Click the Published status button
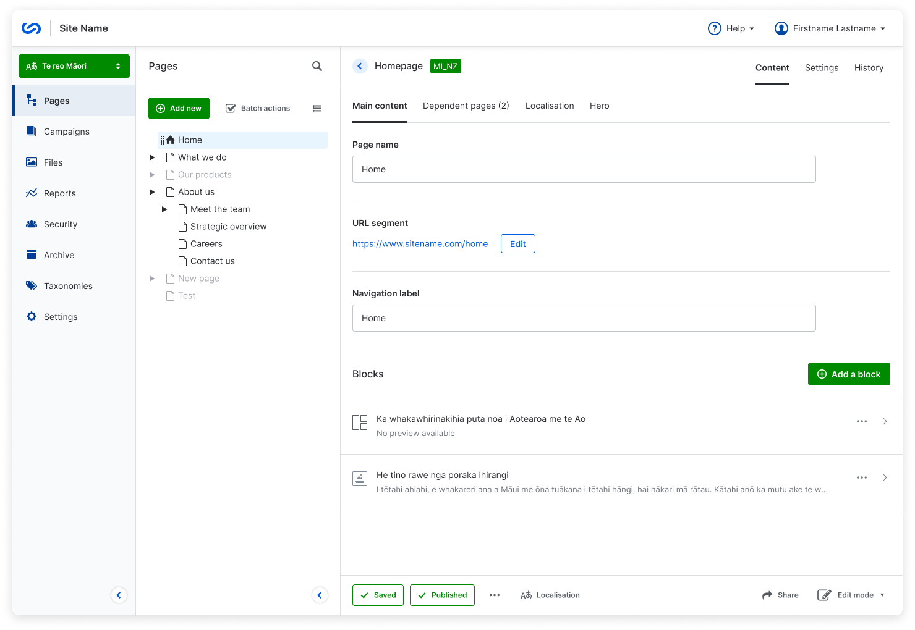The image size is (915, 630). tap(442, 595)
